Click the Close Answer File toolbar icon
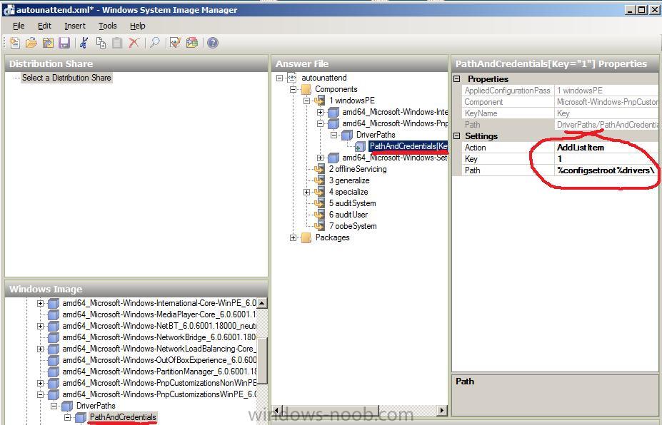Image resolution: width=662 pixels, height=425 pixels. tap(48, 43)
